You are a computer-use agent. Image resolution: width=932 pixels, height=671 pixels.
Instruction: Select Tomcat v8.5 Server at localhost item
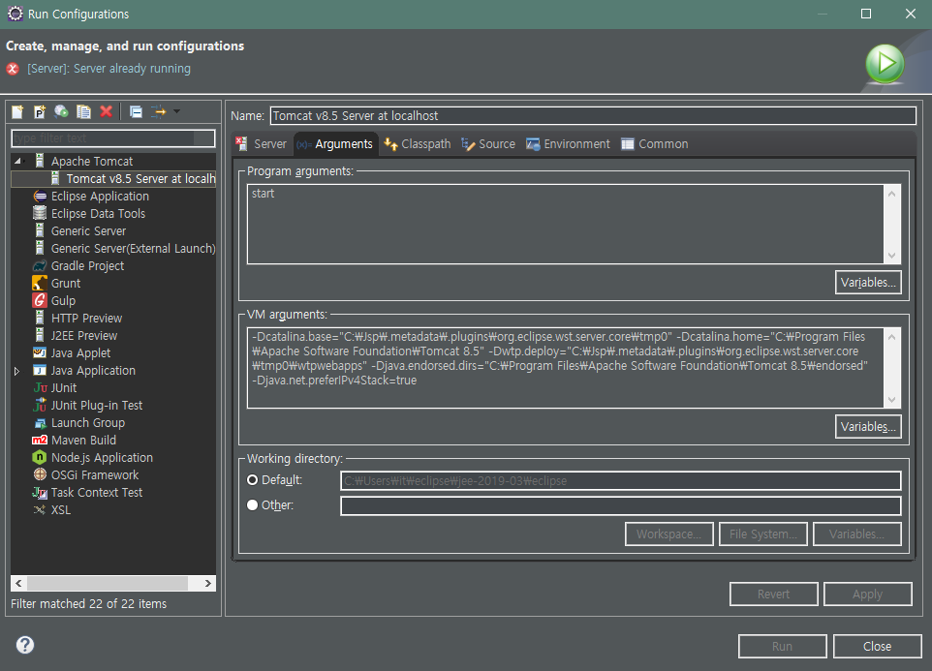pyautogui.click(x=113, y=179)
